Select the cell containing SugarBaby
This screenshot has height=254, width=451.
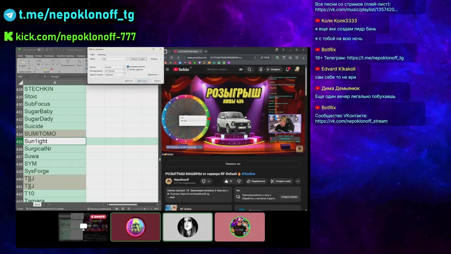tap(55, 111)
